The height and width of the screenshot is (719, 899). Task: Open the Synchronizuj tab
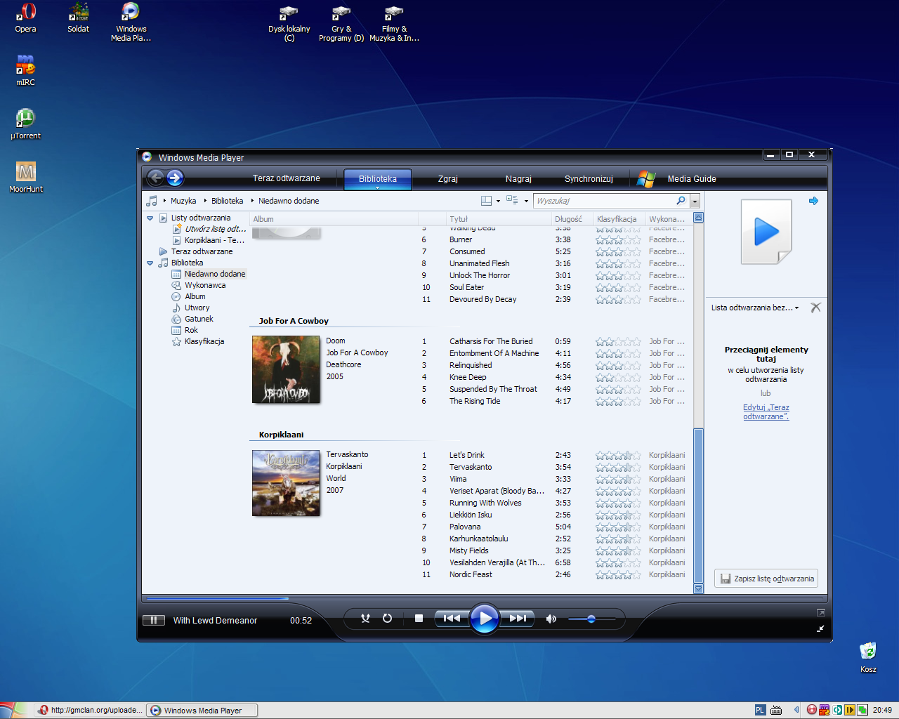(589, 179)
